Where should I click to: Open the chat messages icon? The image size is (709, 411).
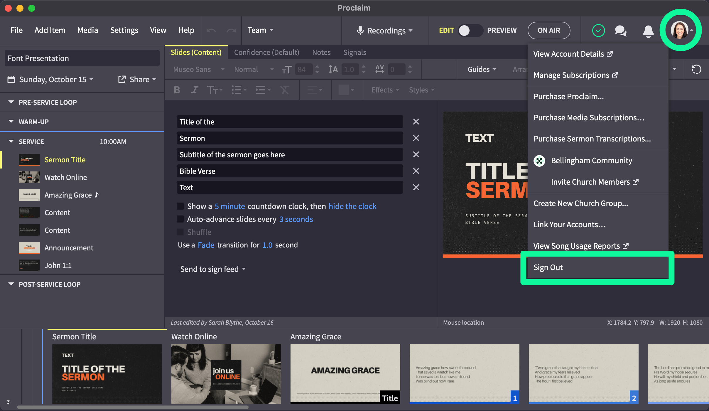(x=621, y=31)
